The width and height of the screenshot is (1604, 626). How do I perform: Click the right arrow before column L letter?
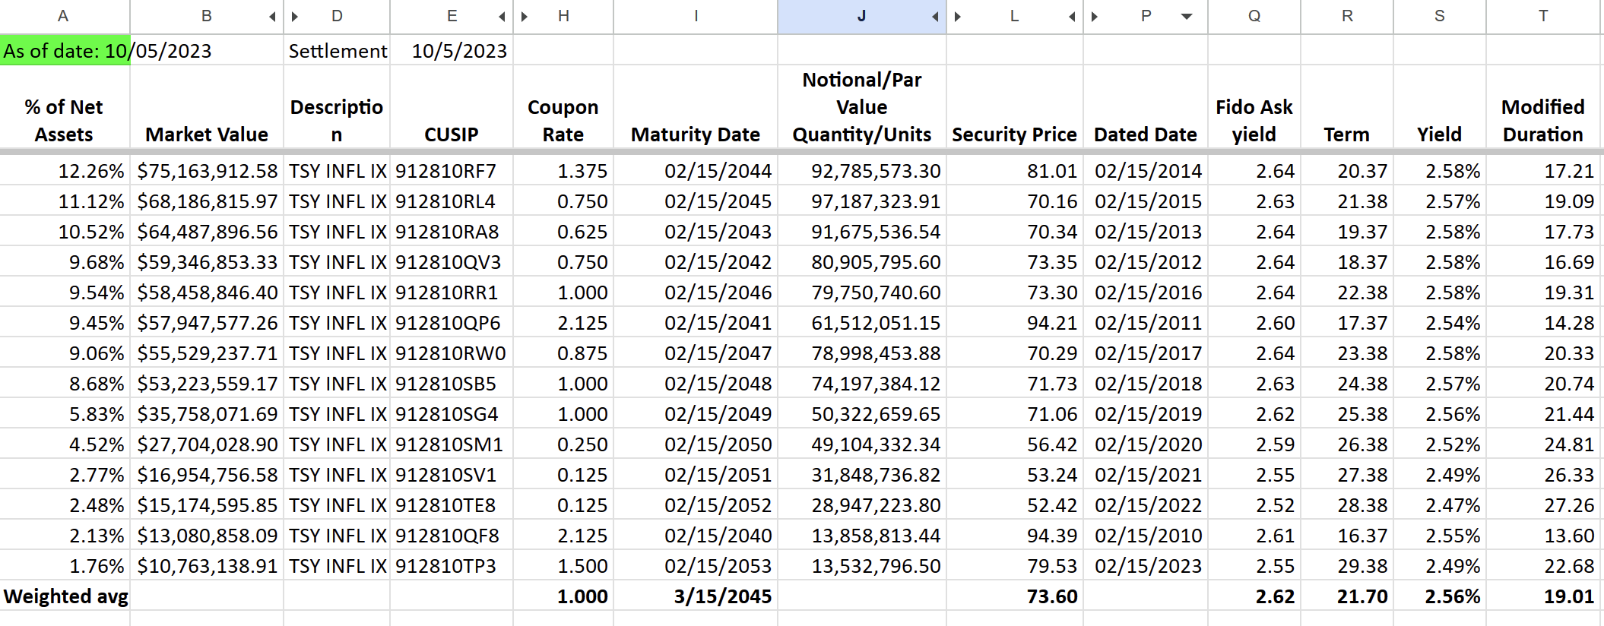[x=958, y=17]
